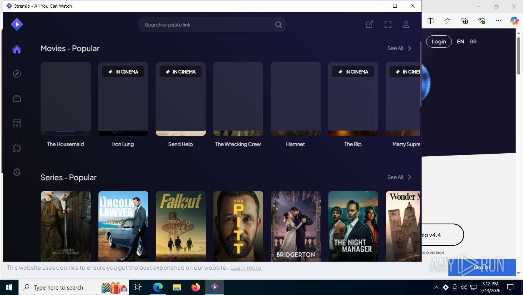Click See All for Series - Popular
This screenshot has height=295, width=523.
pos(399,177)
